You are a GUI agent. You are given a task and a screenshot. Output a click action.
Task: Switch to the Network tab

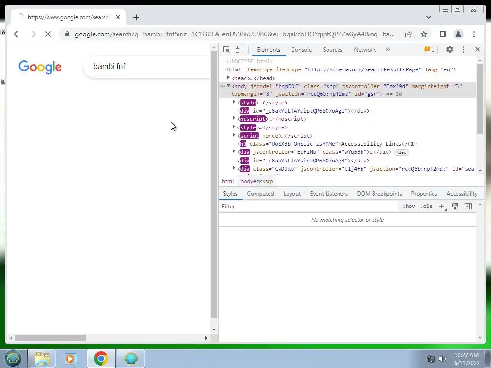click(365, 50)
